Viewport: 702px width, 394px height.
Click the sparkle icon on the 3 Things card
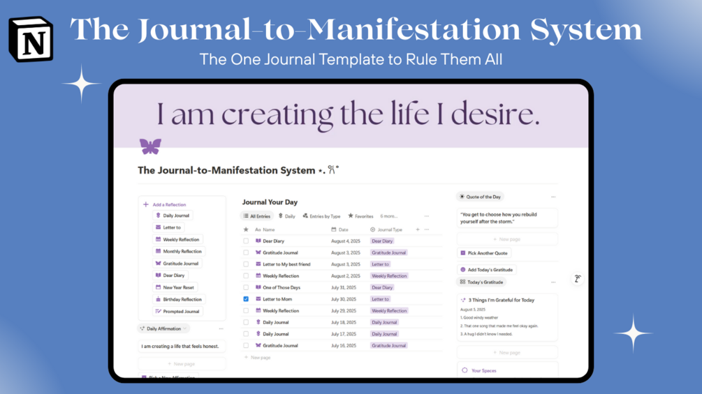click(463, 300)
